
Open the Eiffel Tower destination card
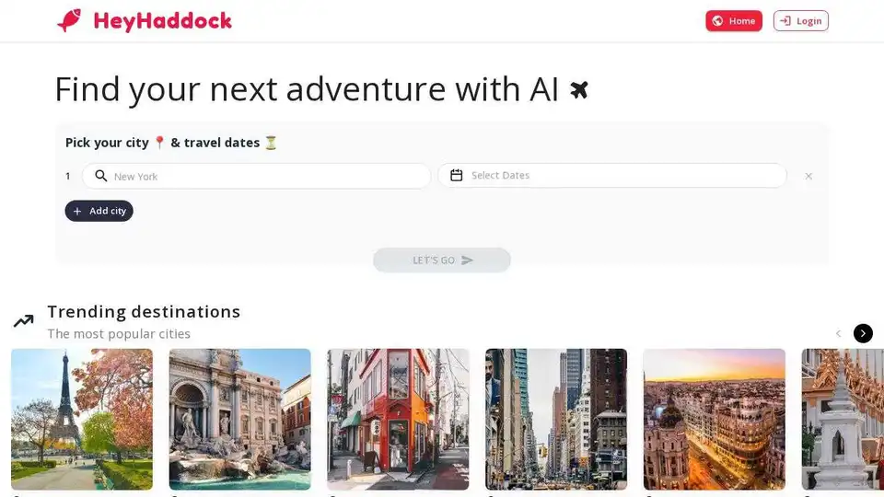(82, 420)
